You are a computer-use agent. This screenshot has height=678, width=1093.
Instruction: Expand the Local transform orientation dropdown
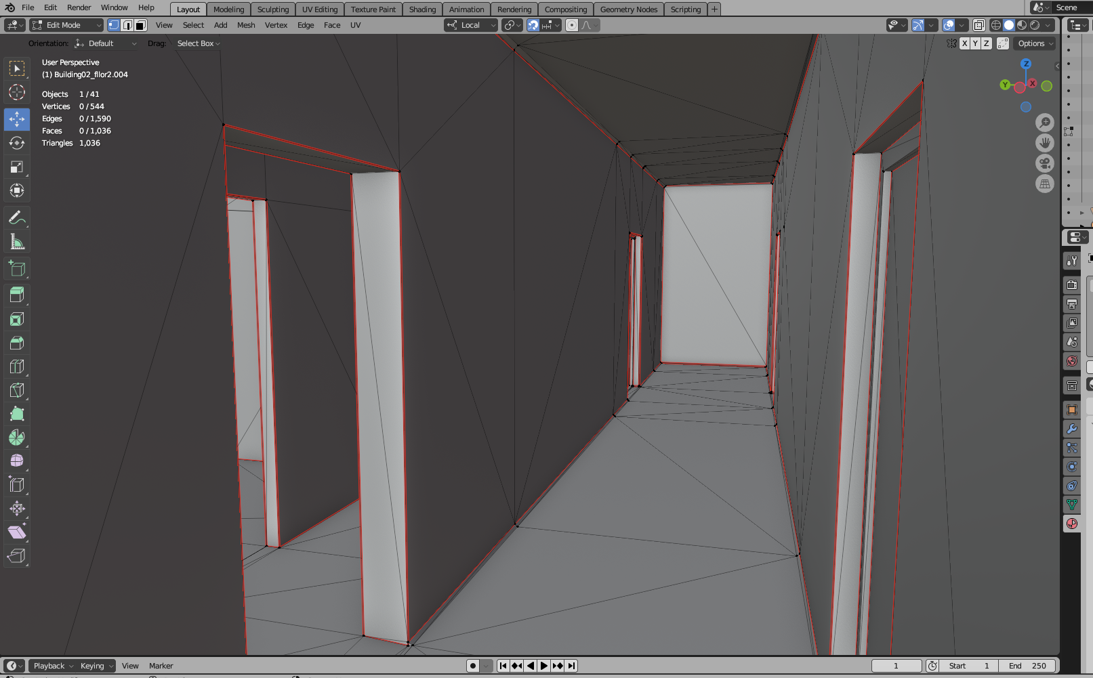[472, 25]
